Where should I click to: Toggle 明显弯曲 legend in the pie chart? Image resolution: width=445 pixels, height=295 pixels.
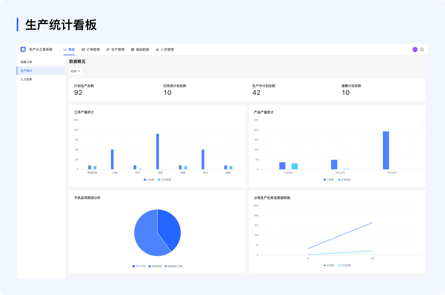(x=155, y=266)
